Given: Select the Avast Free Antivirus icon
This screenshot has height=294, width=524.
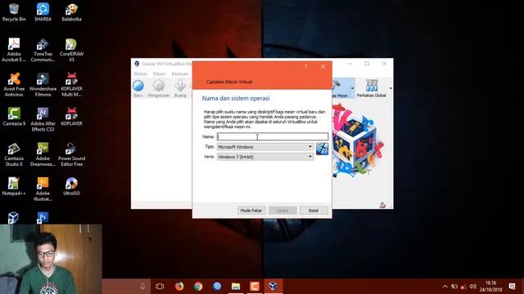Looking at the screenshot, I should (x=14, y=85).
